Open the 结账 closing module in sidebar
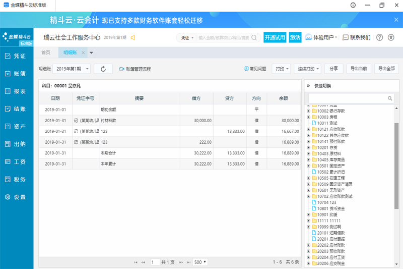403x269 pixels. click(16, 109)
